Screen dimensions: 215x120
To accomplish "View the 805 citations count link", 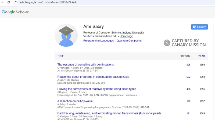I will pyautogui.click(x=188, y=65).
